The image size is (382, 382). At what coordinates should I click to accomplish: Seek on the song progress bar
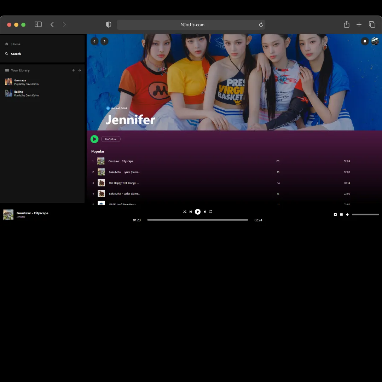[198, 220]
